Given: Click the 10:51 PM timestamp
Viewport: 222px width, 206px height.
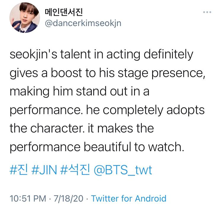Looking at the screenshot, I should click(x=28, y=198).
